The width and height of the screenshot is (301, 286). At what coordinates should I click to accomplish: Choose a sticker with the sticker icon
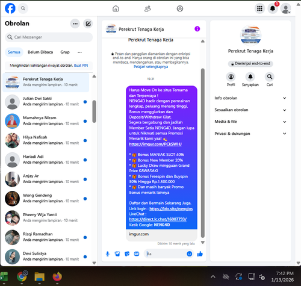click(127, 254)
